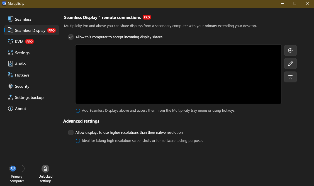
Task: Click the edit pencil icon
Action: tap(290, 64)
